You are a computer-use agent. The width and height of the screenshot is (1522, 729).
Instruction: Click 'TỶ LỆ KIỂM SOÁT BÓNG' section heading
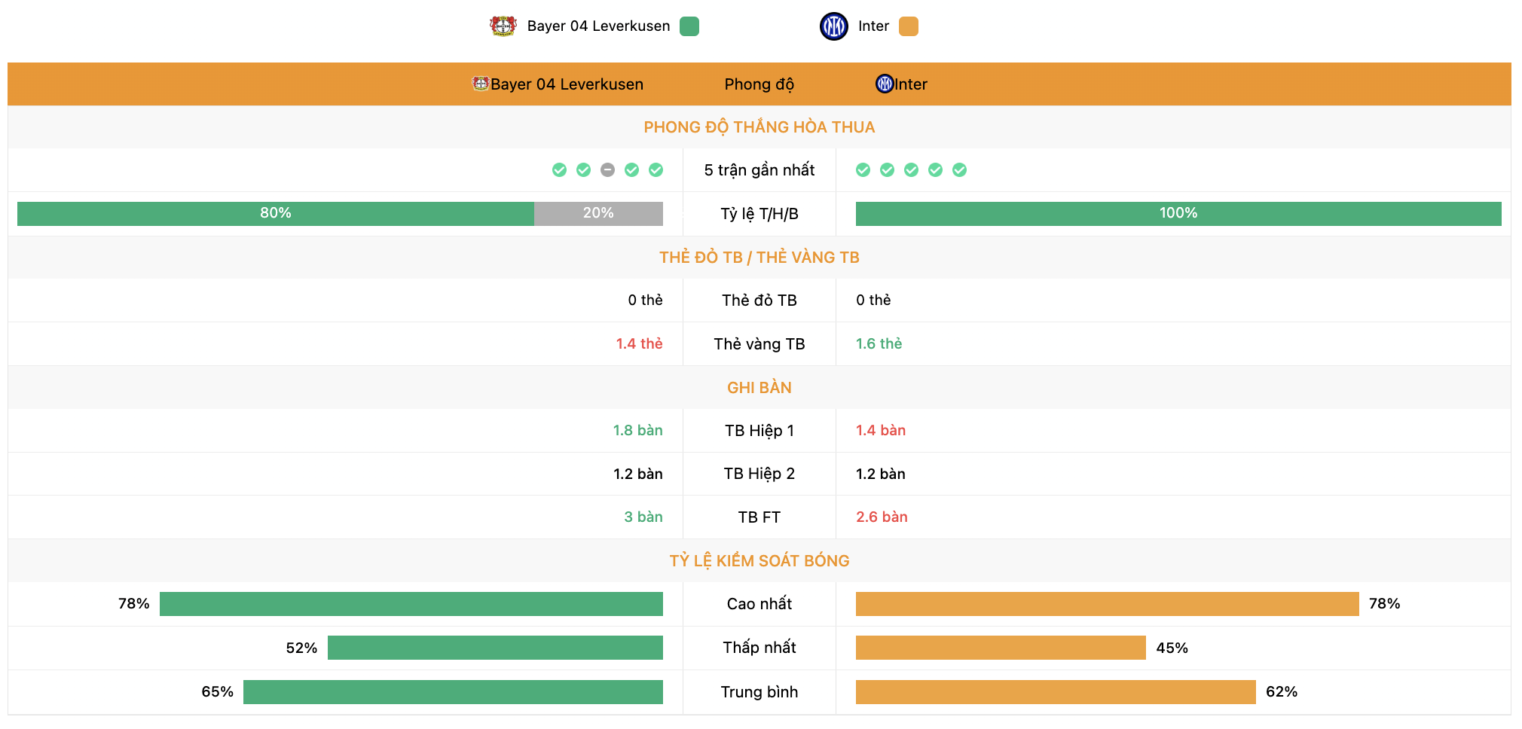coord(759,561)
